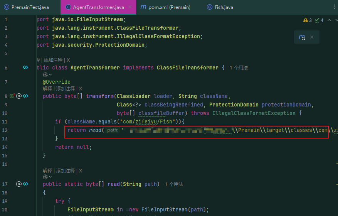Open the editor tabs kebab menu
The image size is (338, 216).
334,7
